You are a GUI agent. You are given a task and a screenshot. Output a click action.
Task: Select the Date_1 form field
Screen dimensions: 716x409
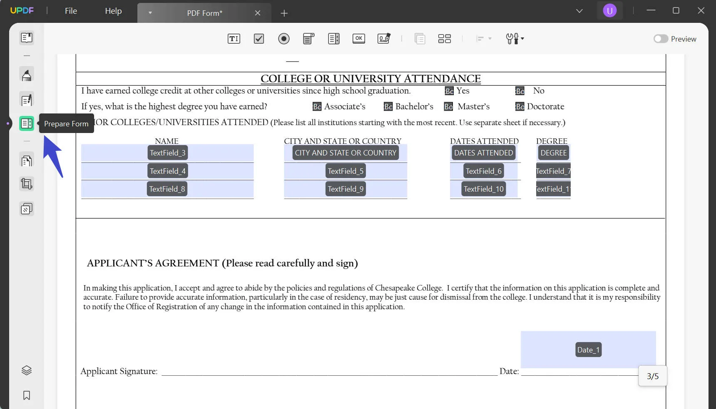588,350
